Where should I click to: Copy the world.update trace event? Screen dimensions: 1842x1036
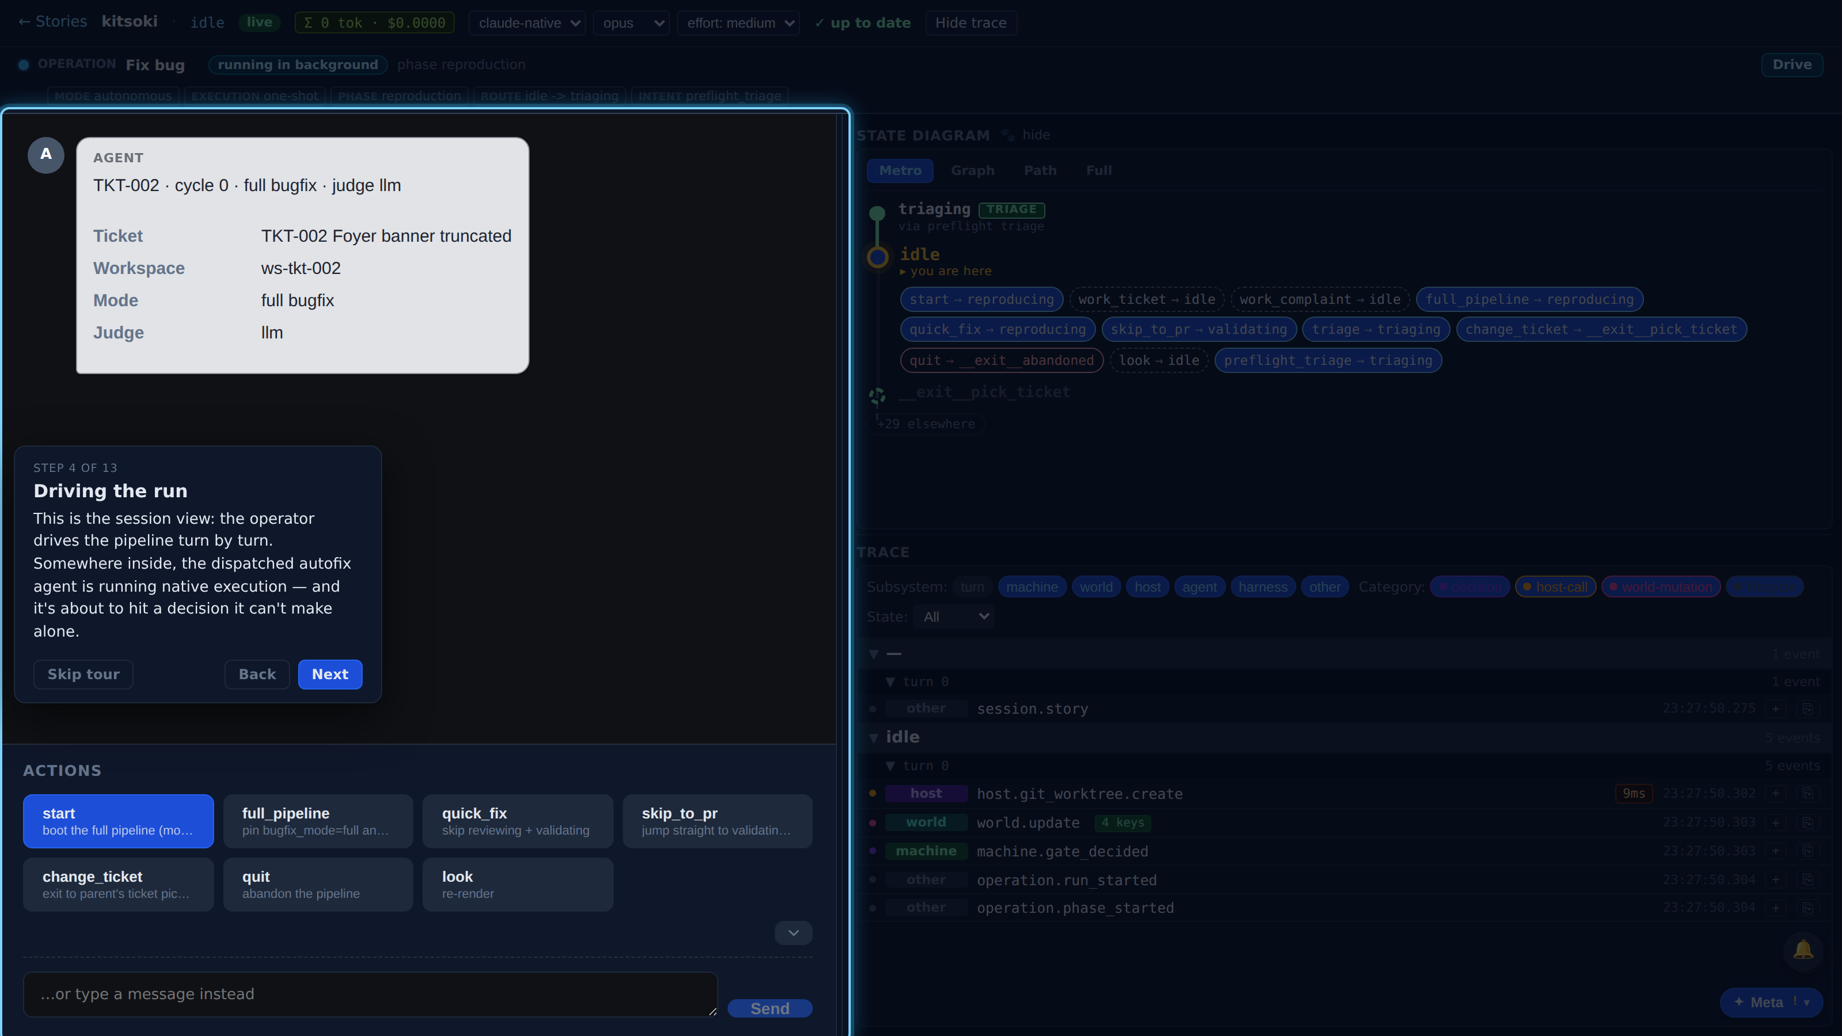point(1807,822)
